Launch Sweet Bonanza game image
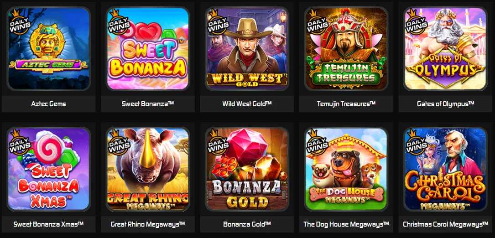This screenshot has height=238, width=495. 148,49
